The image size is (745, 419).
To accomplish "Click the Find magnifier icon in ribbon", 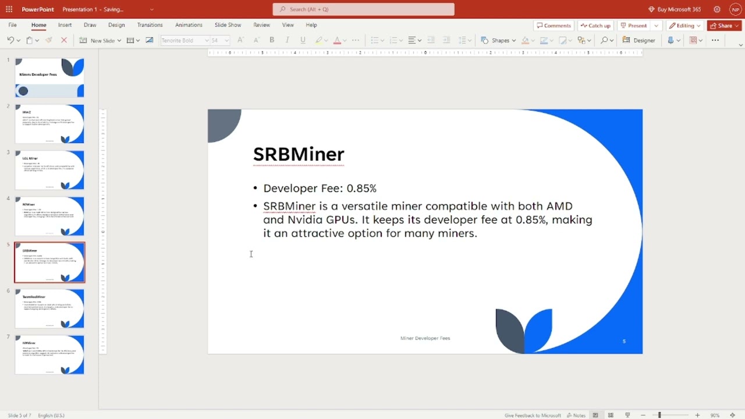I will (x=604, y=40).
